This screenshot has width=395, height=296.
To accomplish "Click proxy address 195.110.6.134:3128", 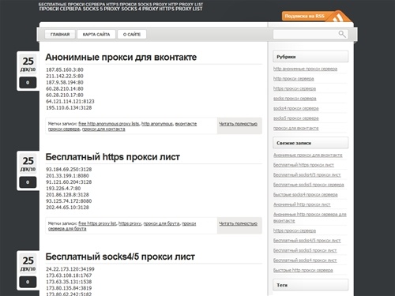I will [x=69, y=107].
